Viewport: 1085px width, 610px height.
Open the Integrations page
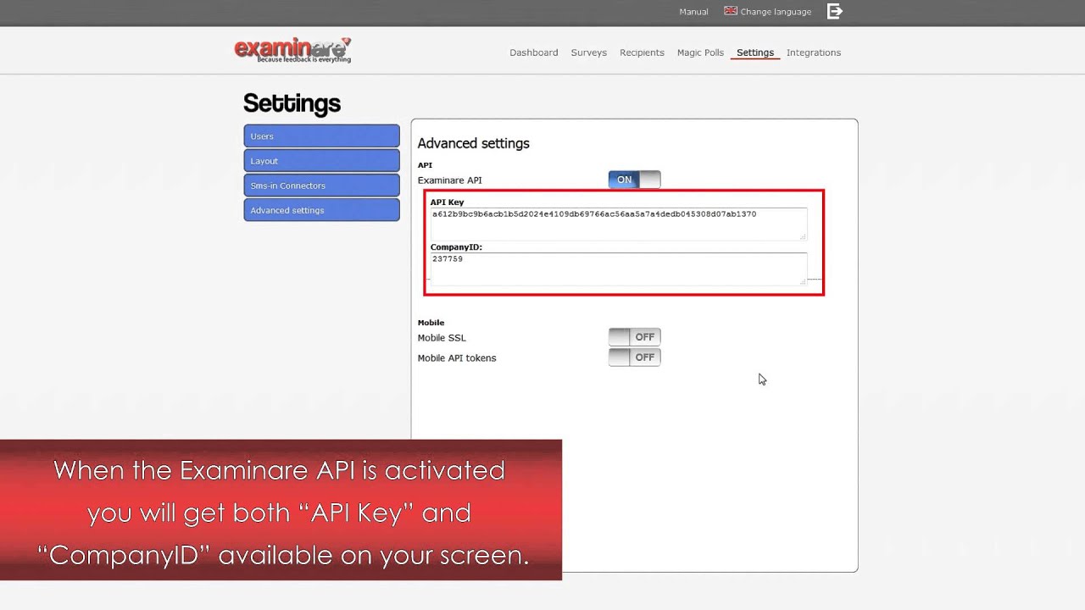click(814, 53)
